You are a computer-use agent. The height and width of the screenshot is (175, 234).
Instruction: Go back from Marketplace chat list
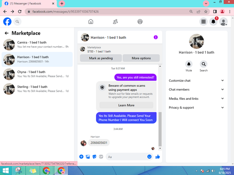[7, 33]
